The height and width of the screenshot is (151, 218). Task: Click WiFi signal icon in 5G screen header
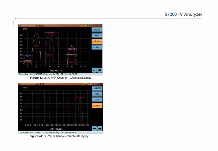click(x=86, y=84)
